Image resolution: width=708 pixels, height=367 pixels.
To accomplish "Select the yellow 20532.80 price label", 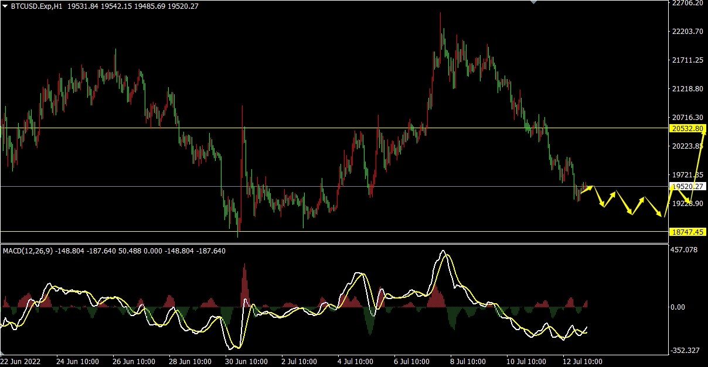I will point(688,128).
